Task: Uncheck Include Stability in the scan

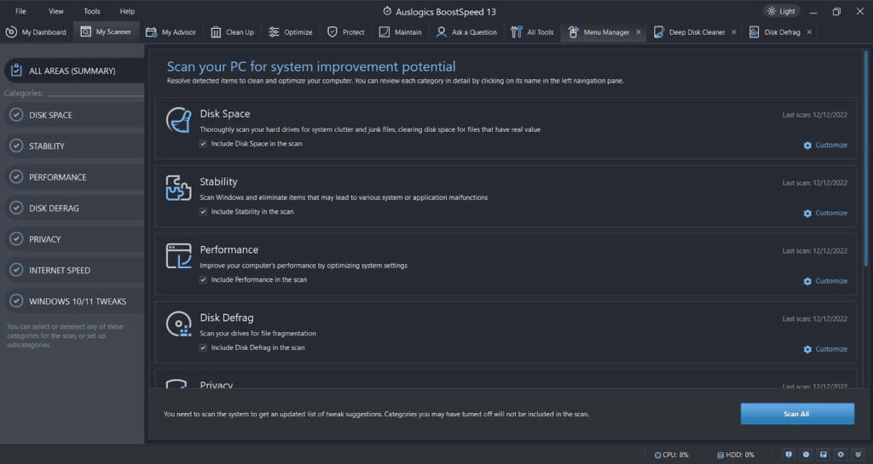Action: click(203, 212)
